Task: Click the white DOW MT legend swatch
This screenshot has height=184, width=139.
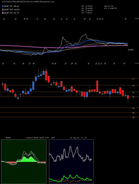Action: [x=3, y=10]
